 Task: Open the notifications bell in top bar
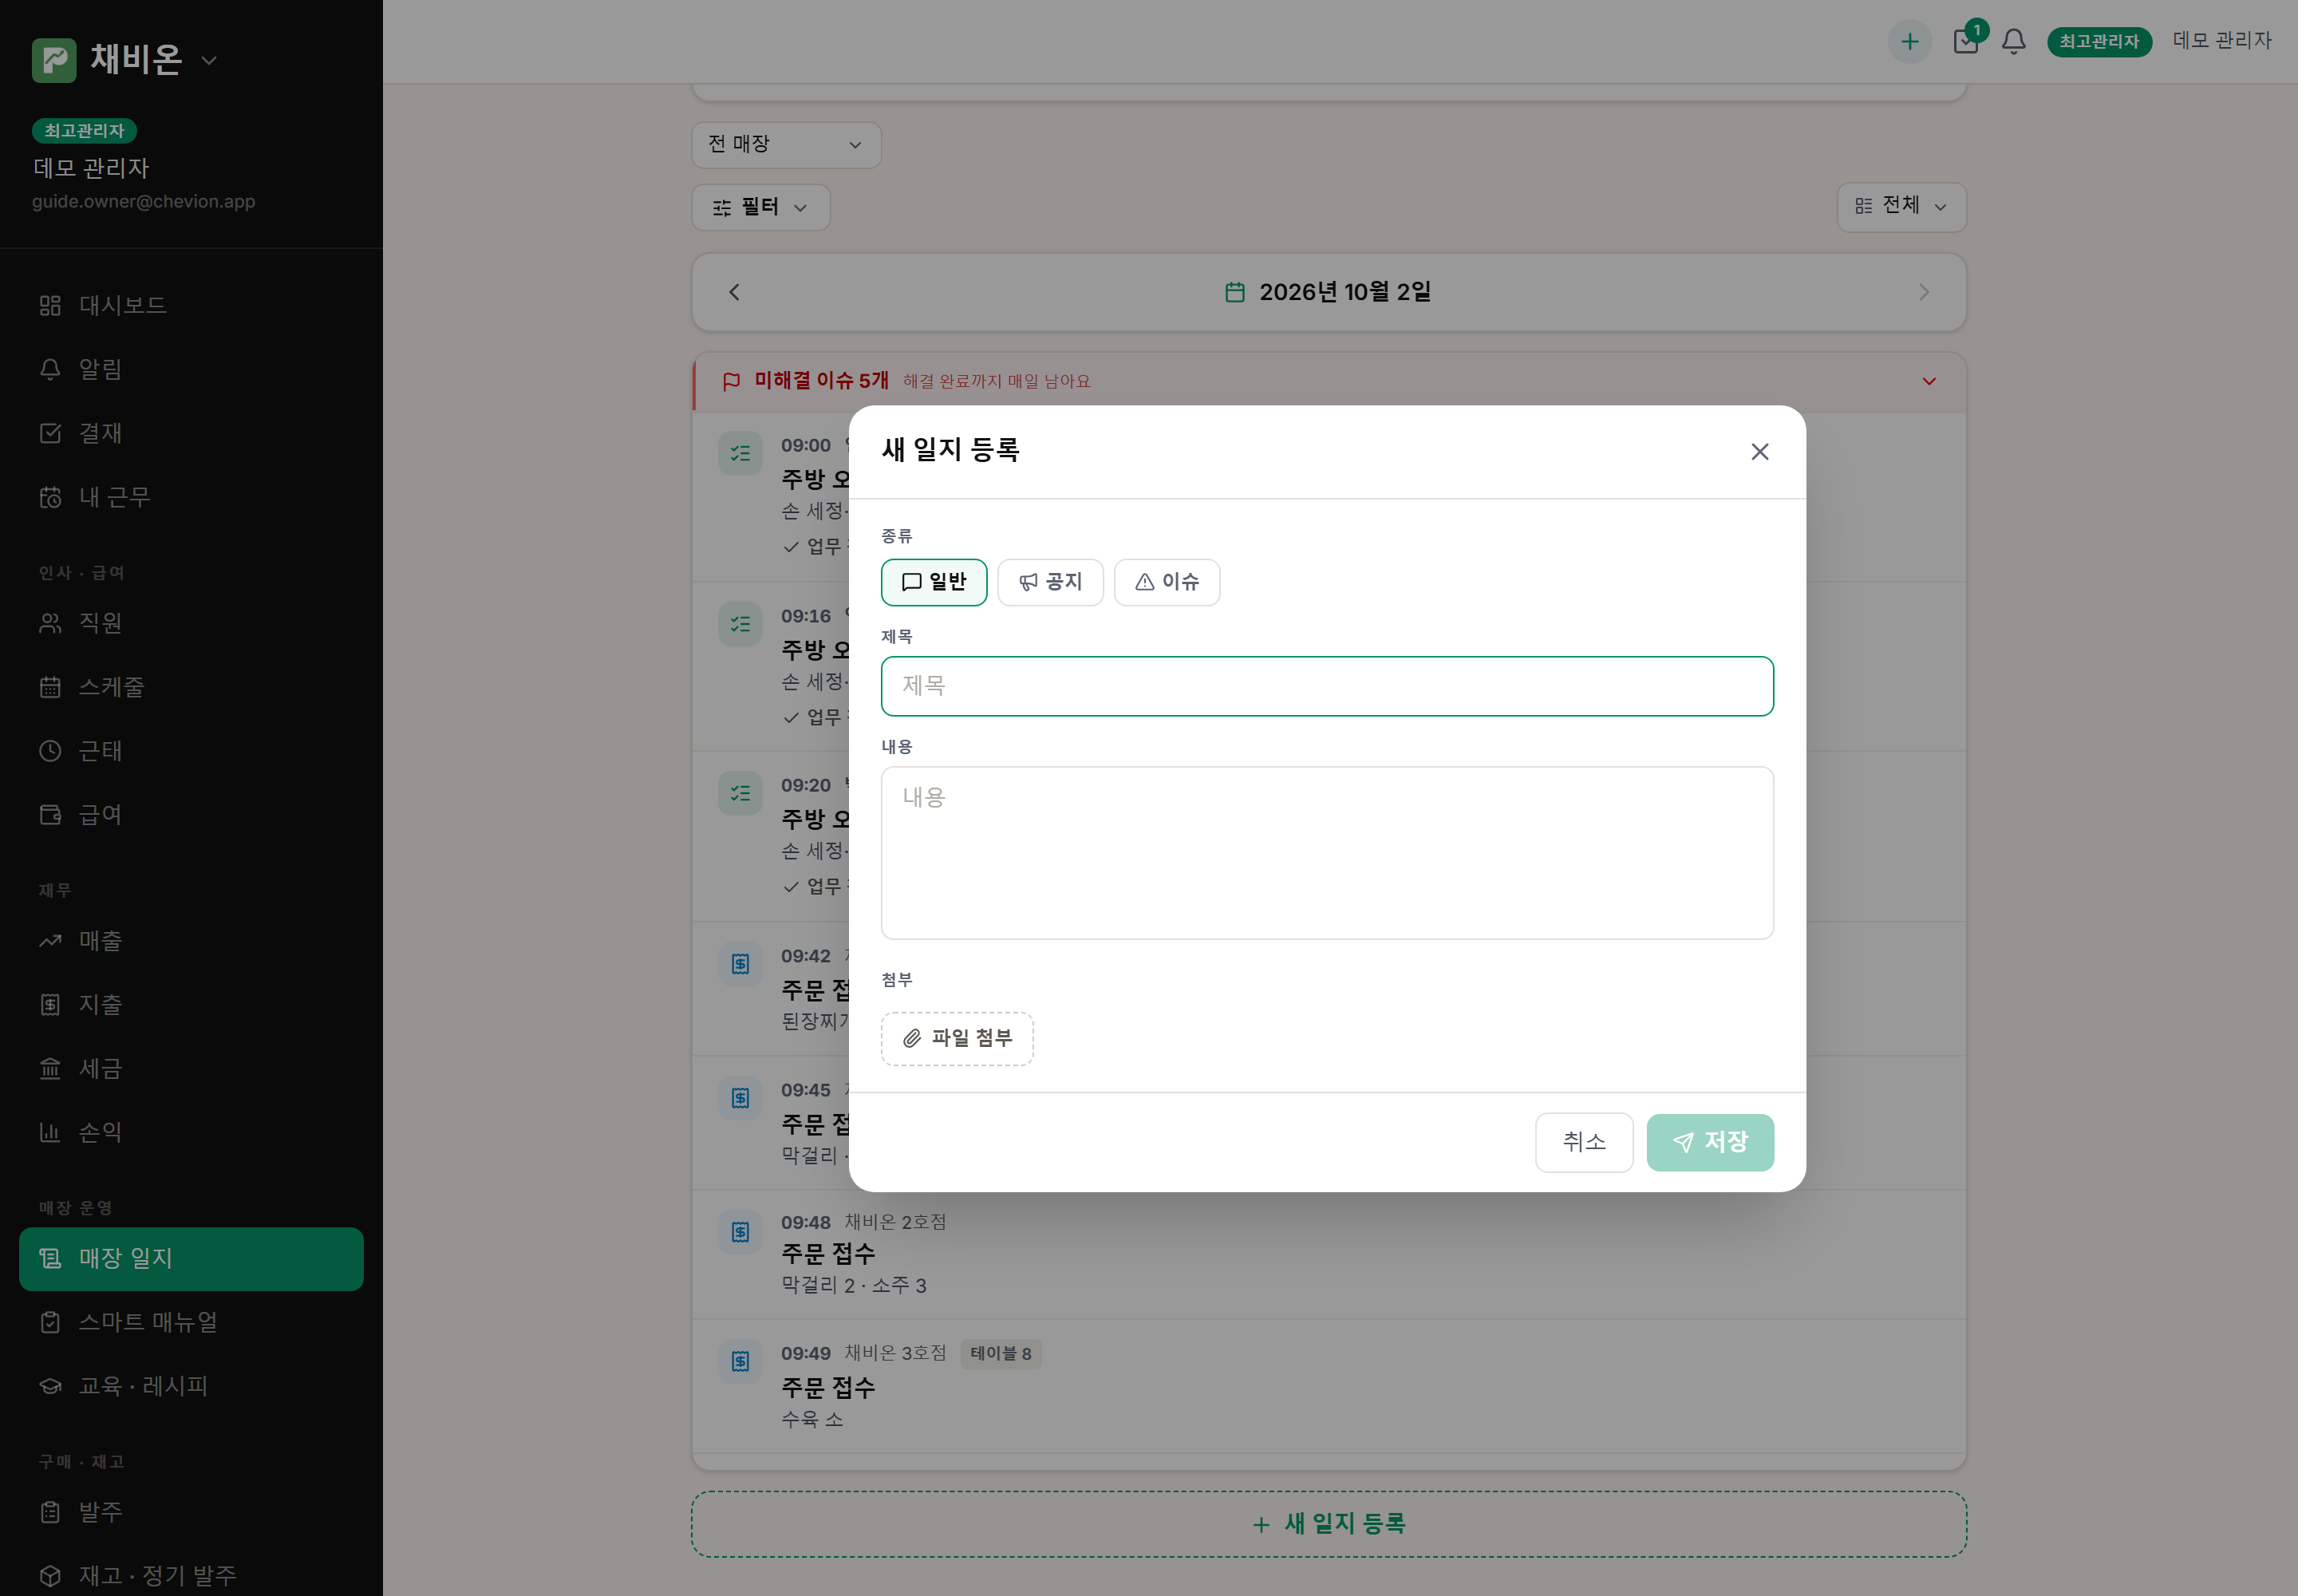pyautogui.click(x=2012, y=42)
